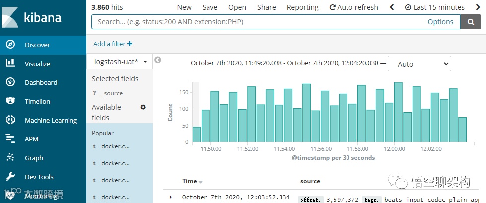Image resolution: width=486 pixels, height=203 pixels.
Task: Click the displayed date range text above chart
Action: 284,63
